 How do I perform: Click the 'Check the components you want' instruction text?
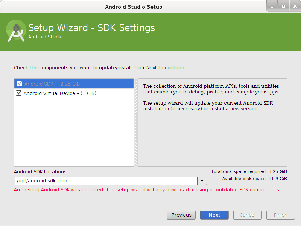(100, 68)
